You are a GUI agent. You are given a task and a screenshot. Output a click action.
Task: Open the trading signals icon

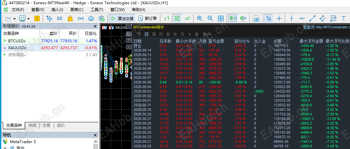pos(80,19)
